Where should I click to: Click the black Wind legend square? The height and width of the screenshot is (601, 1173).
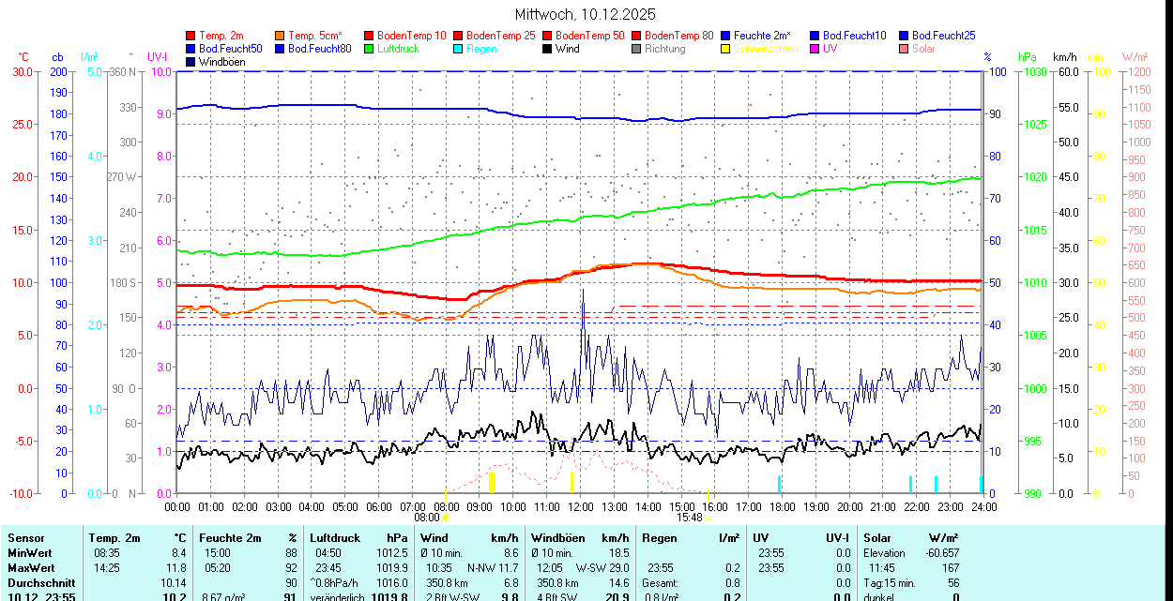[x=547, y=49]
